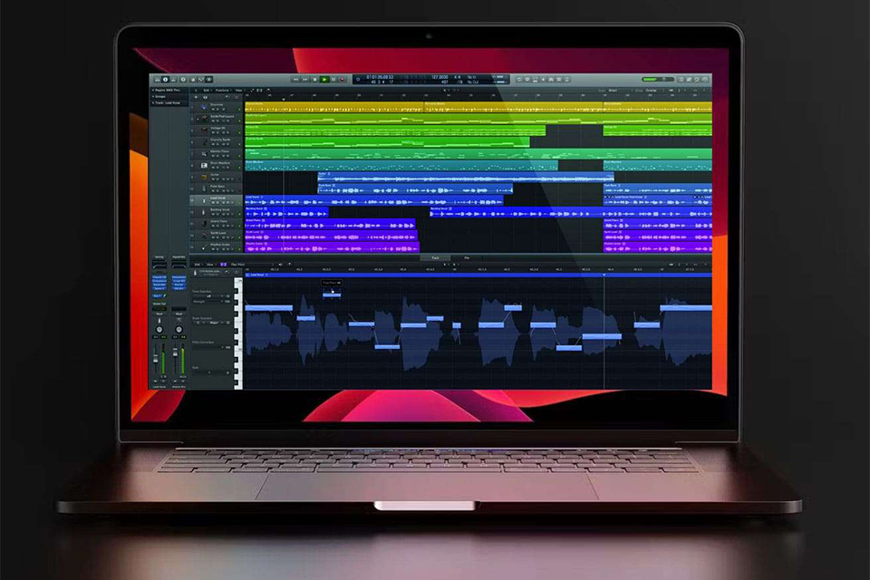Open the Drag Overlap dropdown
Screen dimensions: 870x580
[654, 91]
